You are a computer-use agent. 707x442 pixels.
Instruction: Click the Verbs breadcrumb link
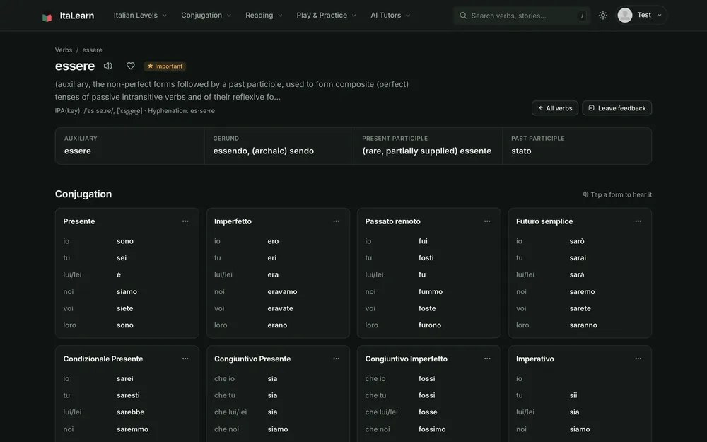click(64, 50)
